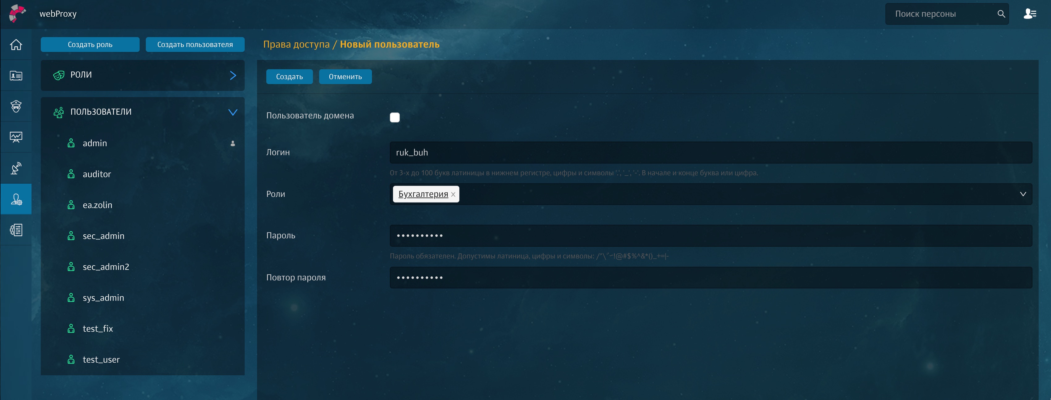Viewport: 1051px width, 400px height.
Task: Enable the domain user checkbox
Action: point(395,117)
